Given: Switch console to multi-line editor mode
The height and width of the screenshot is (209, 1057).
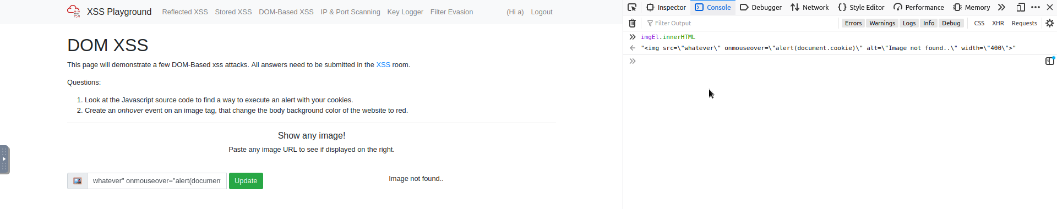Looking at the screenshot, I should 1050,61.
